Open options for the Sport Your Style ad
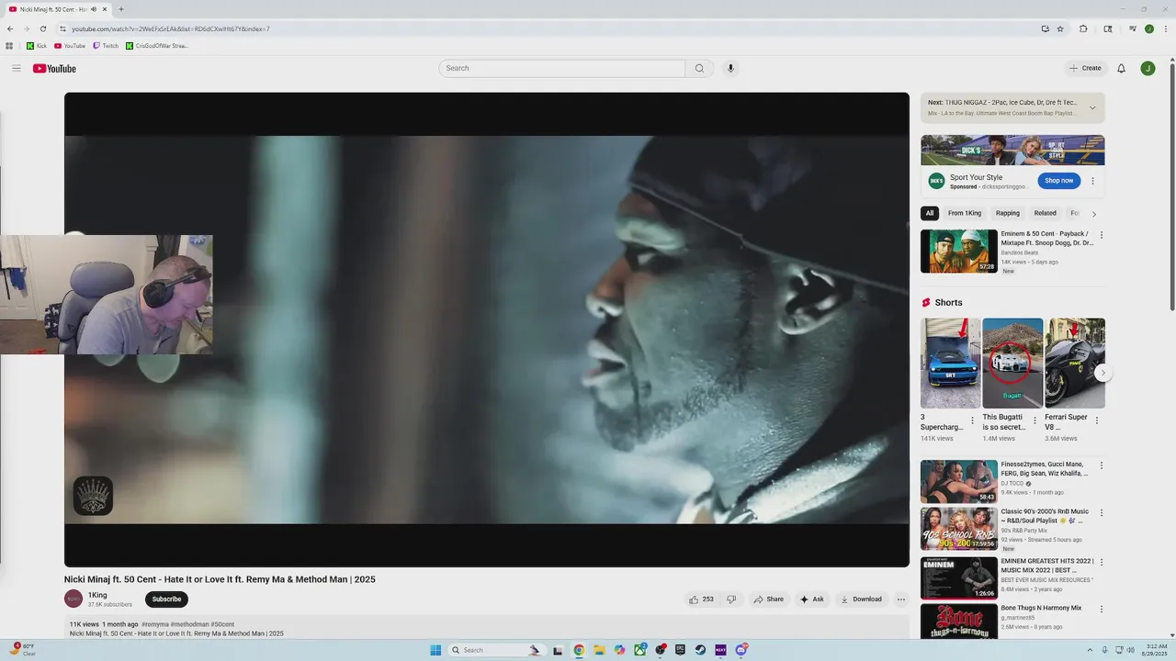 [x=1092, y=181]
